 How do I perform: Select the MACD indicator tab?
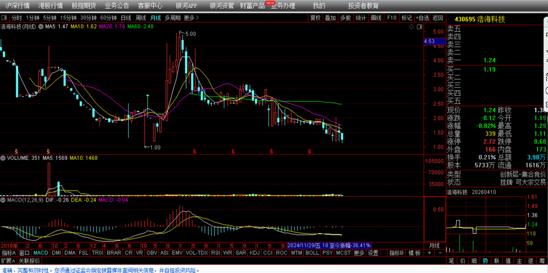point(41,253)
